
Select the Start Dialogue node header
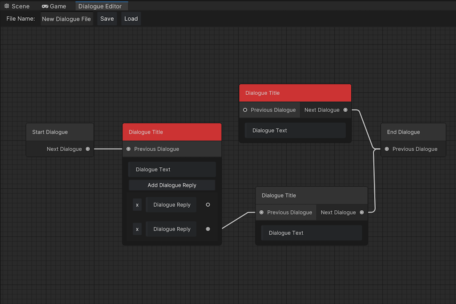coord(60,132)
